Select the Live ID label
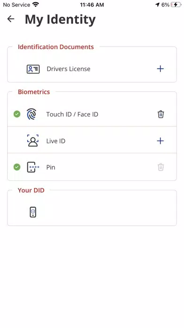 coord(56,141)
